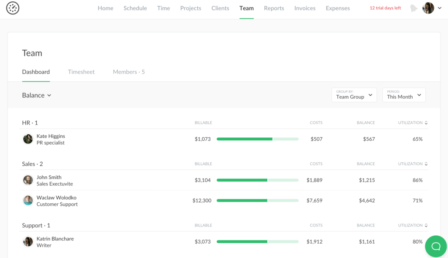Viewport: 448px width, 258px height.
Task: Open the Expenses page
Action: click(x=338, y=8)
